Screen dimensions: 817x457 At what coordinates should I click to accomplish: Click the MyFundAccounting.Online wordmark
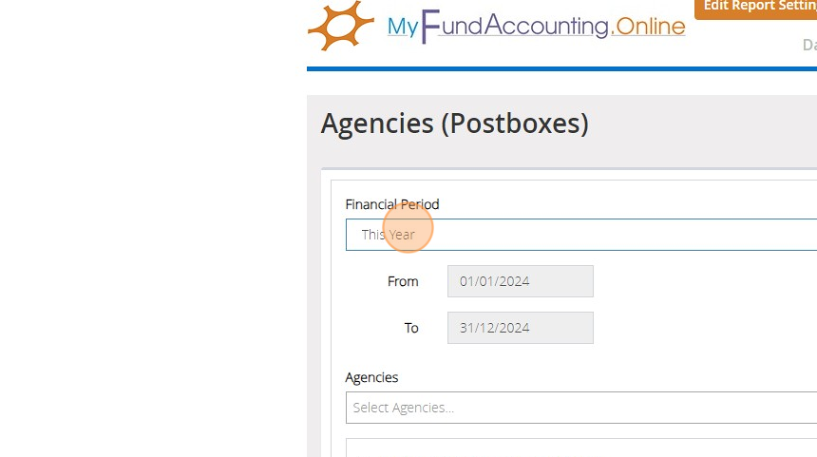[535, 26]
